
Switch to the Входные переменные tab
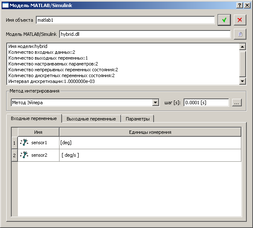point(34,118)
